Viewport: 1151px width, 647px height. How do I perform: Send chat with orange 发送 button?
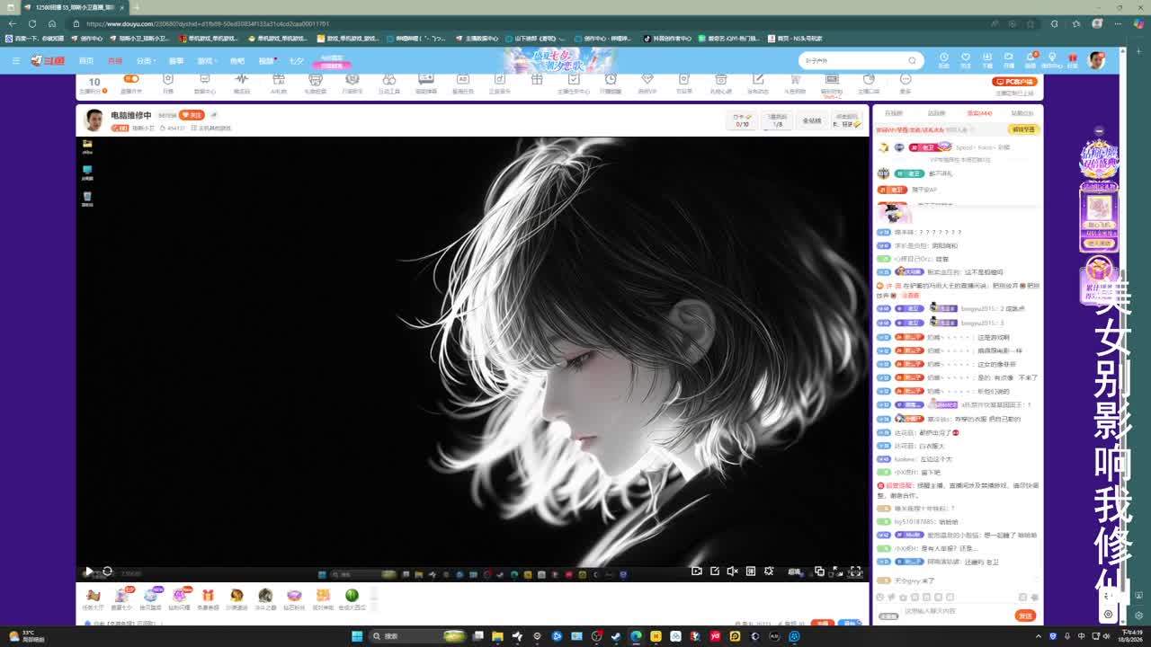click(1025, 616)
